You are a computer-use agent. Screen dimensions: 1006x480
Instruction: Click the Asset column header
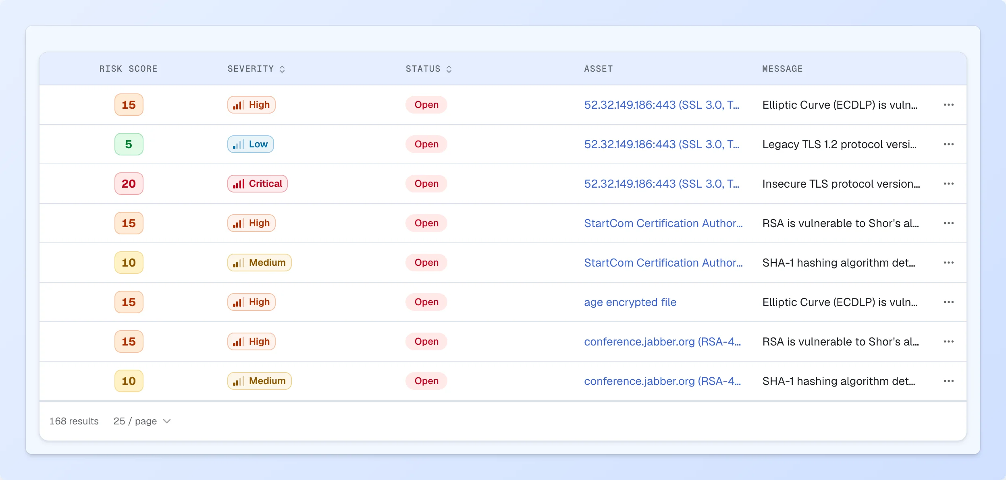pyautogui.click(x=598, y=69)
